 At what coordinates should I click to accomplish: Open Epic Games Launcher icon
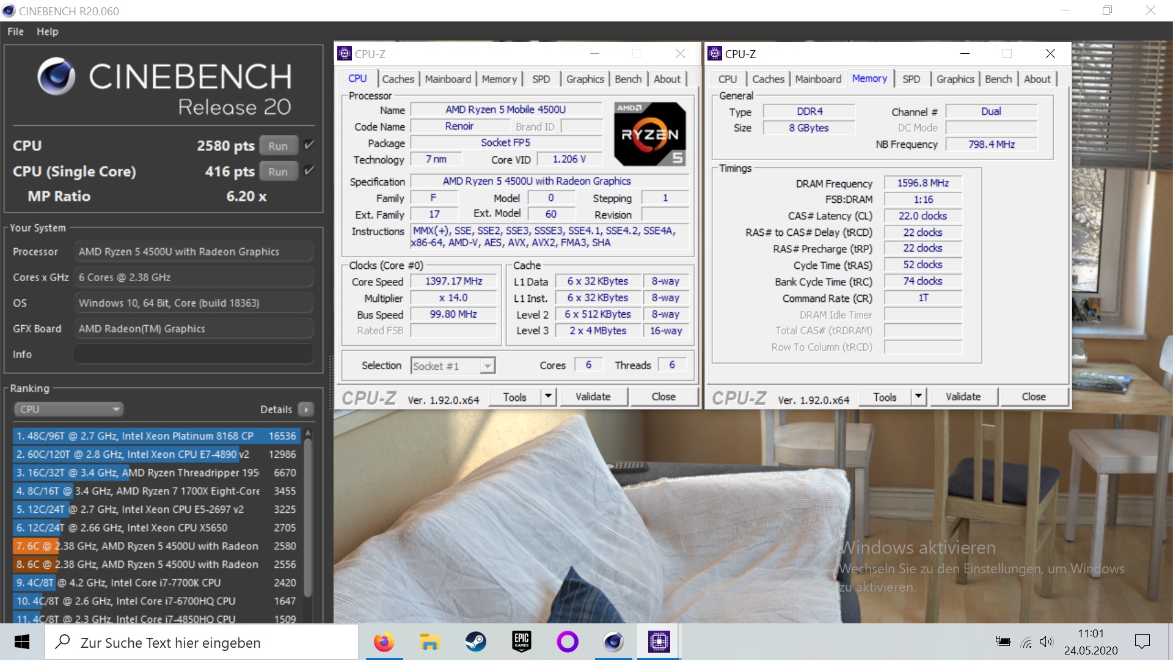(x=521, y=642)
